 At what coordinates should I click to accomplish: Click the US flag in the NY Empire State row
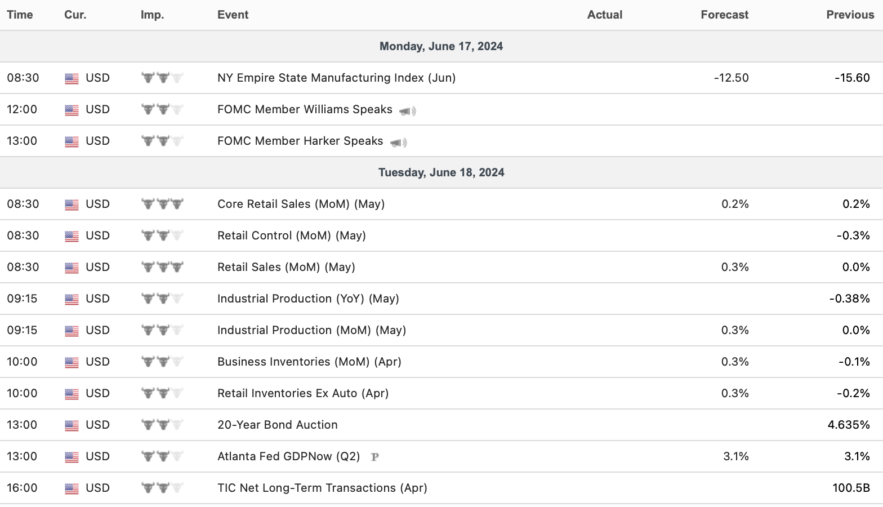point(72,78)
